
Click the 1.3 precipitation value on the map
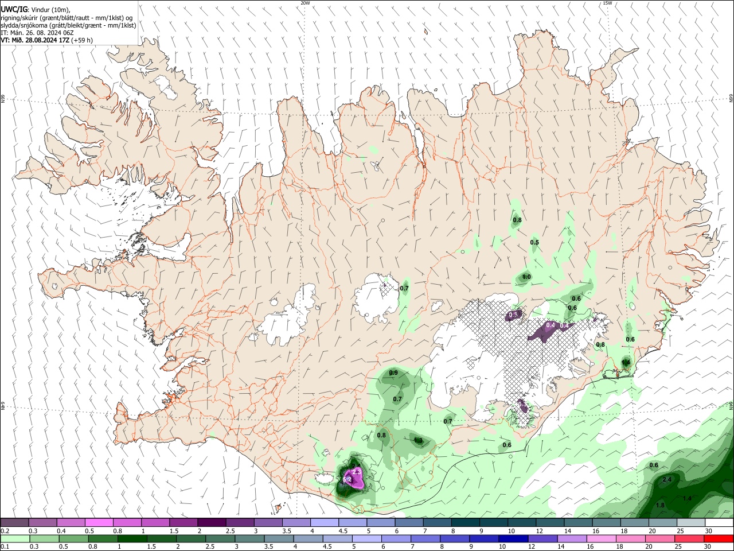pyautogui.click(x=418, y=440)
